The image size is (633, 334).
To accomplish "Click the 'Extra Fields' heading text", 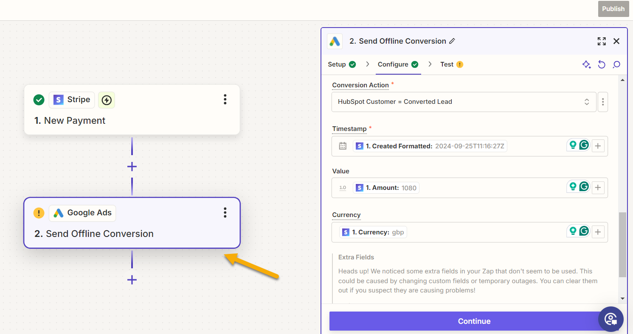I will pos(356,257).
